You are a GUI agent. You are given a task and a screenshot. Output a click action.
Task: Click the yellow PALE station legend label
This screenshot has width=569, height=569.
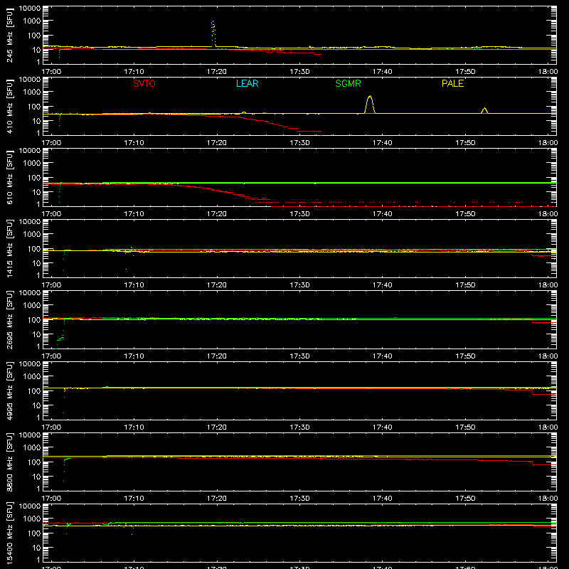[452, 83]
